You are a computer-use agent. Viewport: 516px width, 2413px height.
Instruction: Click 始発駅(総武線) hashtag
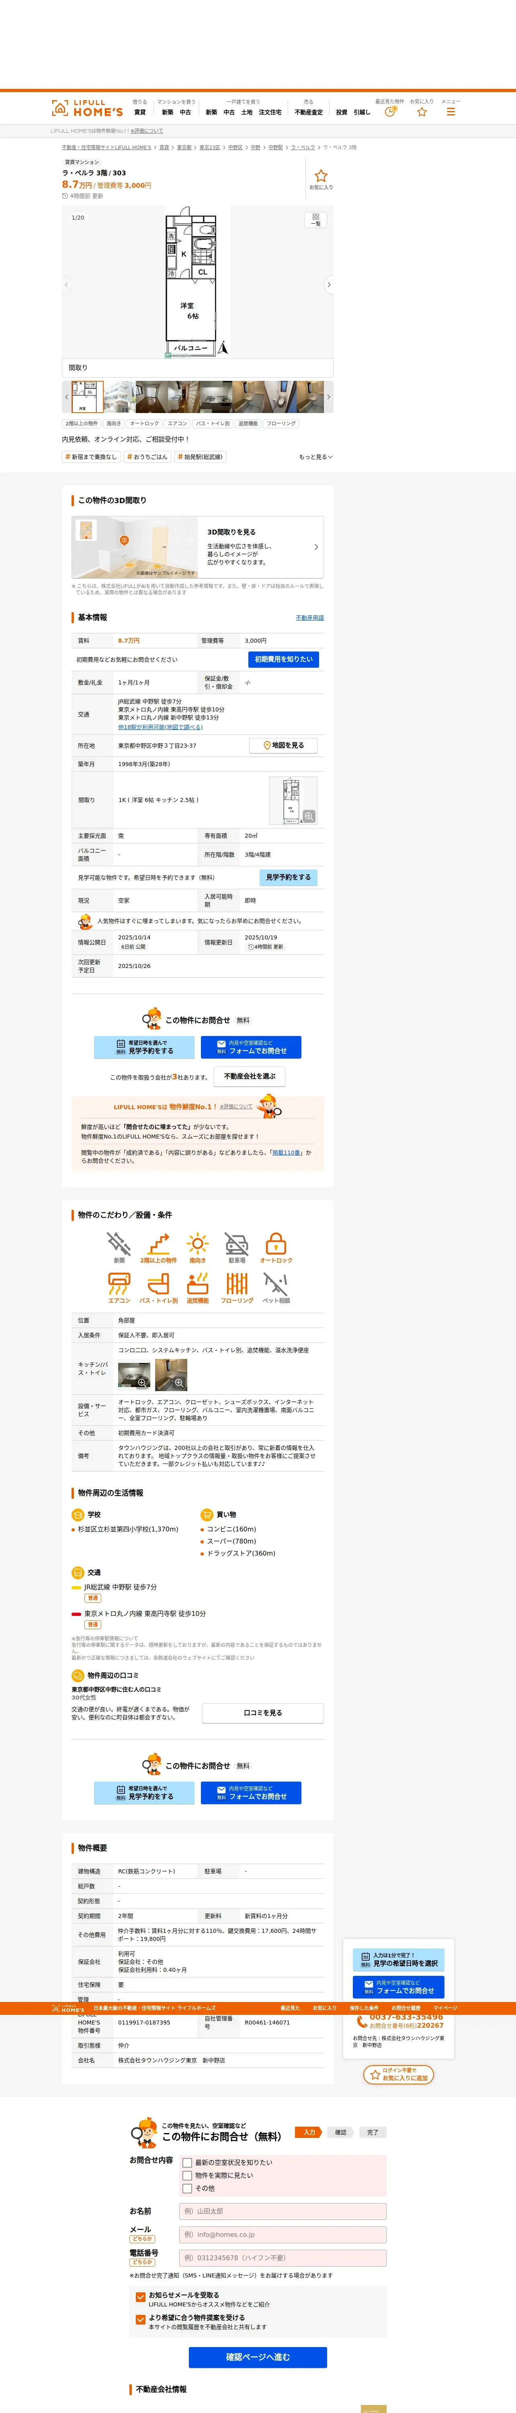coord(201,457)
